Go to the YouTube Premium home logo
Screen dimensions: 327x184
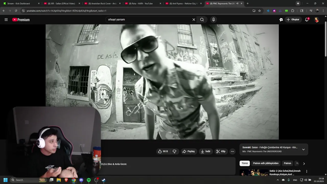coord(21,20)
